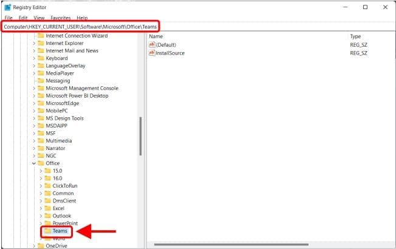This screenshot has height=249, width=396.
Task: Expand the Excel key
Action: (40, 208)
